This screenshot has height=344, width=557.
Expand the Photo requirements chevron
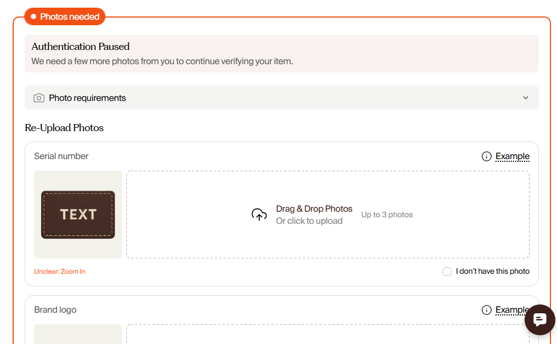525,98
